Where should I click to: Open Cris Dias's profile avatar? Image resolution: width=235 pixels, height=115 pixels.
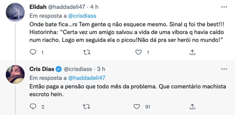[15, 75]
